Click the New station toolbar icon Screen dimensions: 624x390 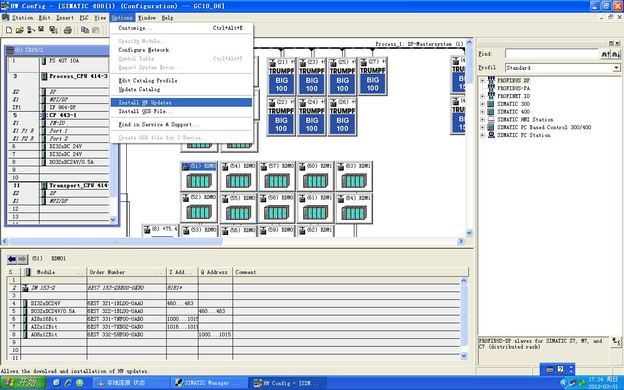pyautogui.click(x=9, y=30)
